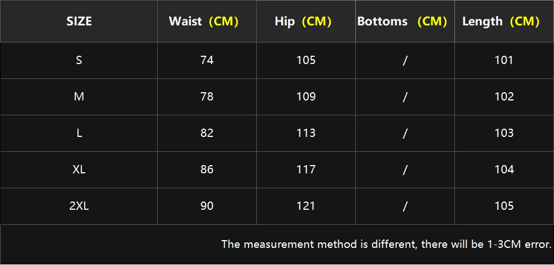Click the XL size row label
The image size is (554, 265).
(79, 169)
